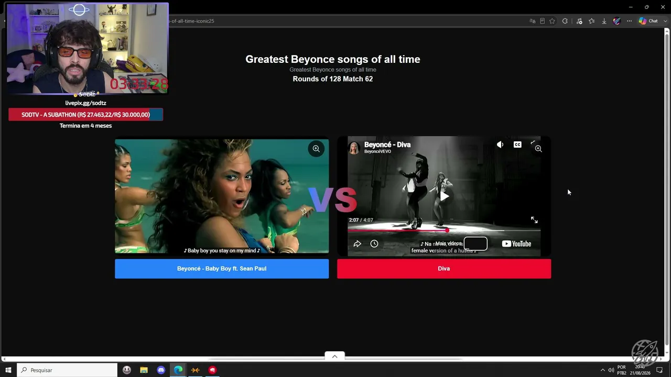Screen dimensions: 671x377
Task: Play the Diva YouTube video
Action: pyautogui.click(x=444, y=196)
